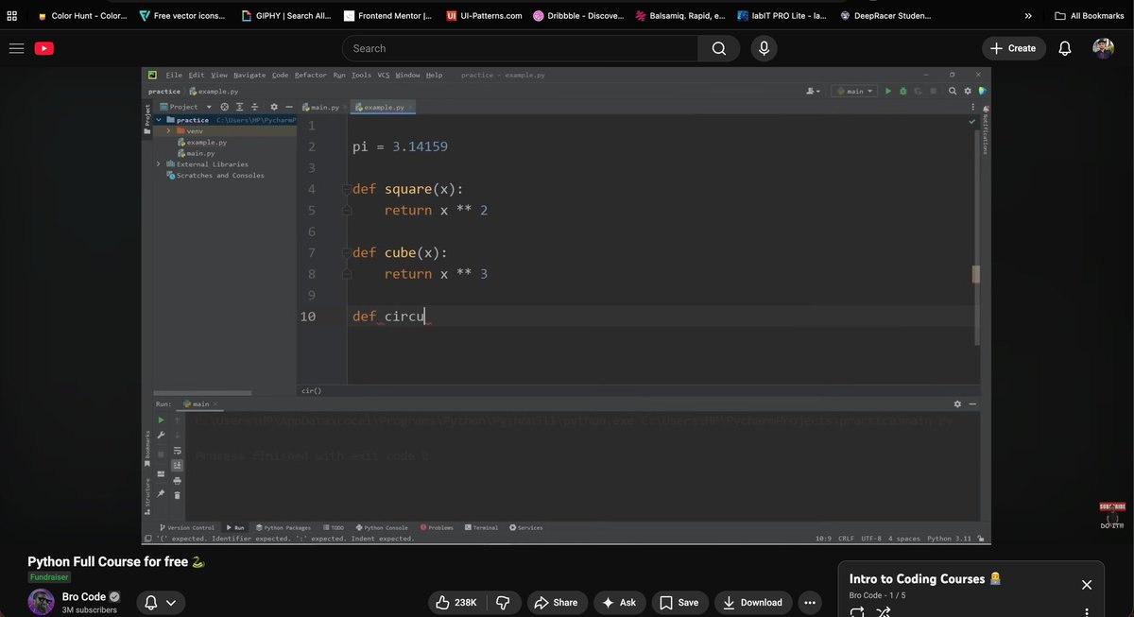Focus the YouTube Search input field

[x=520, y=48]
